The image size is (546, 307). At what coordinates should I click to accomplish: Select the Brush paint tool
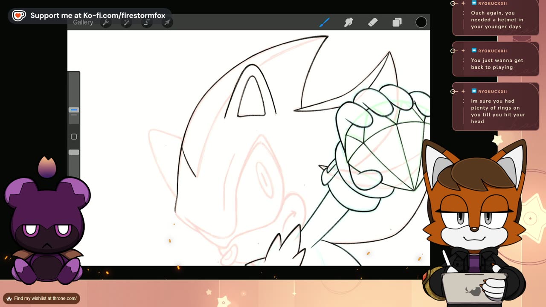[325, 22]
